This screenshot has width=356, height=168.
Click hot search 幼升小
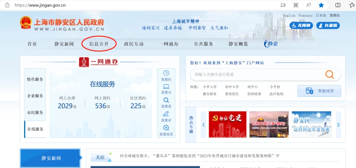coord(252,87)
